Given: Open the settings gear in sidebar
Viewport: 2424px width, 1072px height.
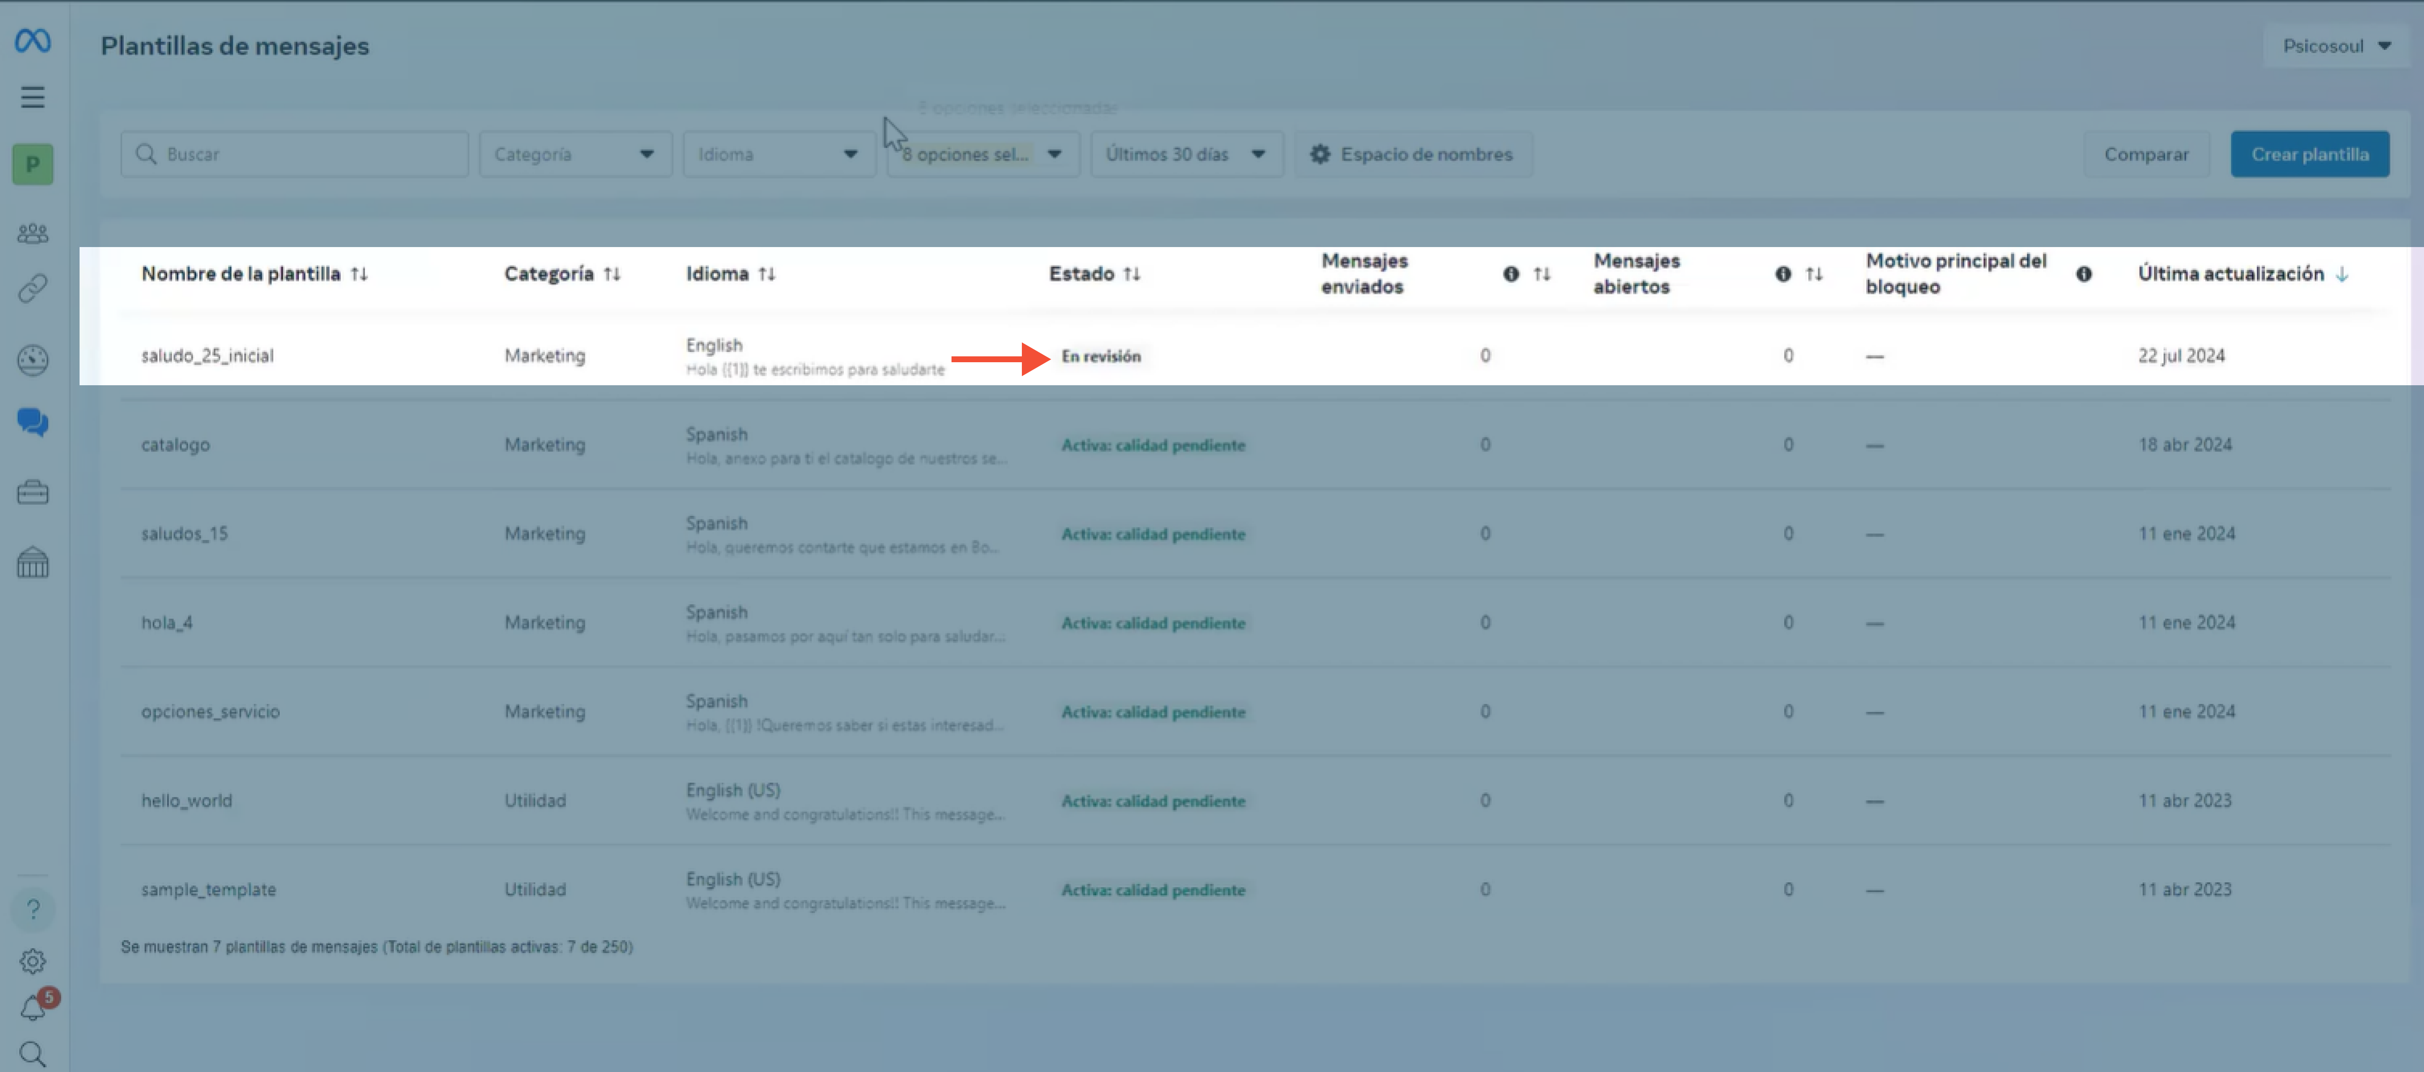Looking at the screenshot, I should pos(33,961).
